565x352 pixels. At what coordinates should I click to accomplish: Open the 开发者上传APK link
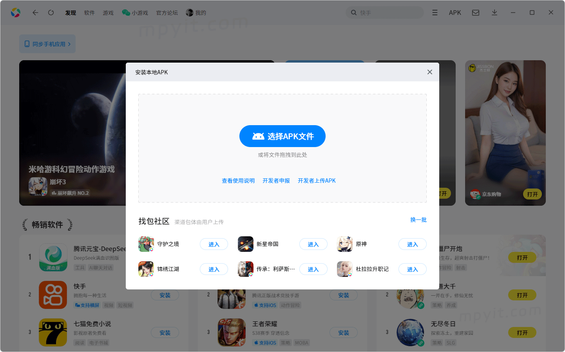317,181
